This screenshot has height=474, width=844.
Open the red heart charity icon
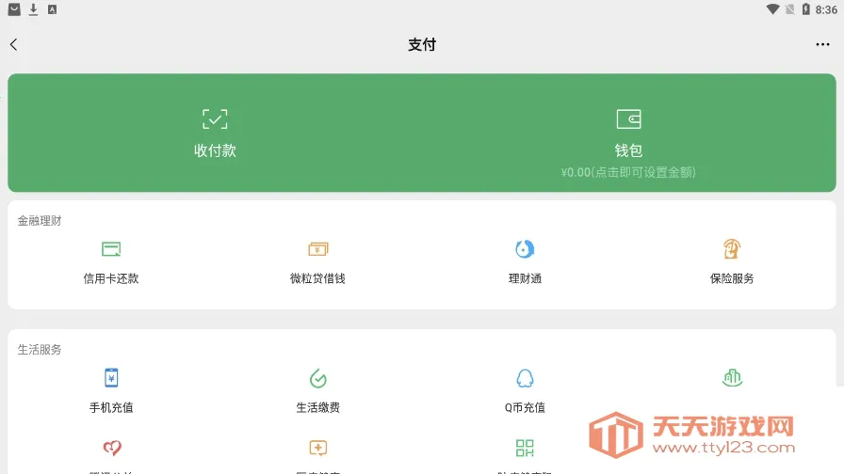[112, 448]
